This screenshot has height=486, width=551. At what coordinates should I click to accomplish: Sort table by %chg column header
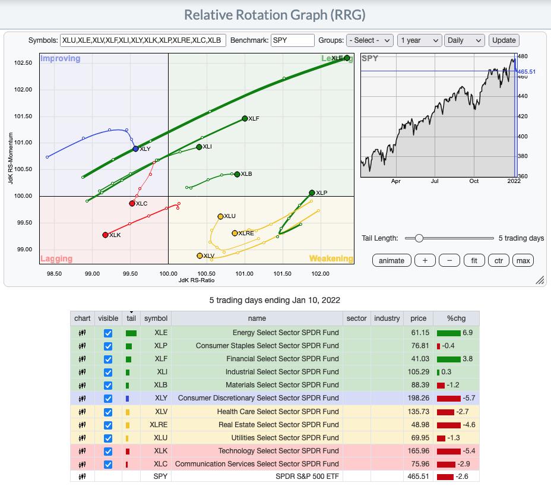pyautogui.click(x=456, y=318)
